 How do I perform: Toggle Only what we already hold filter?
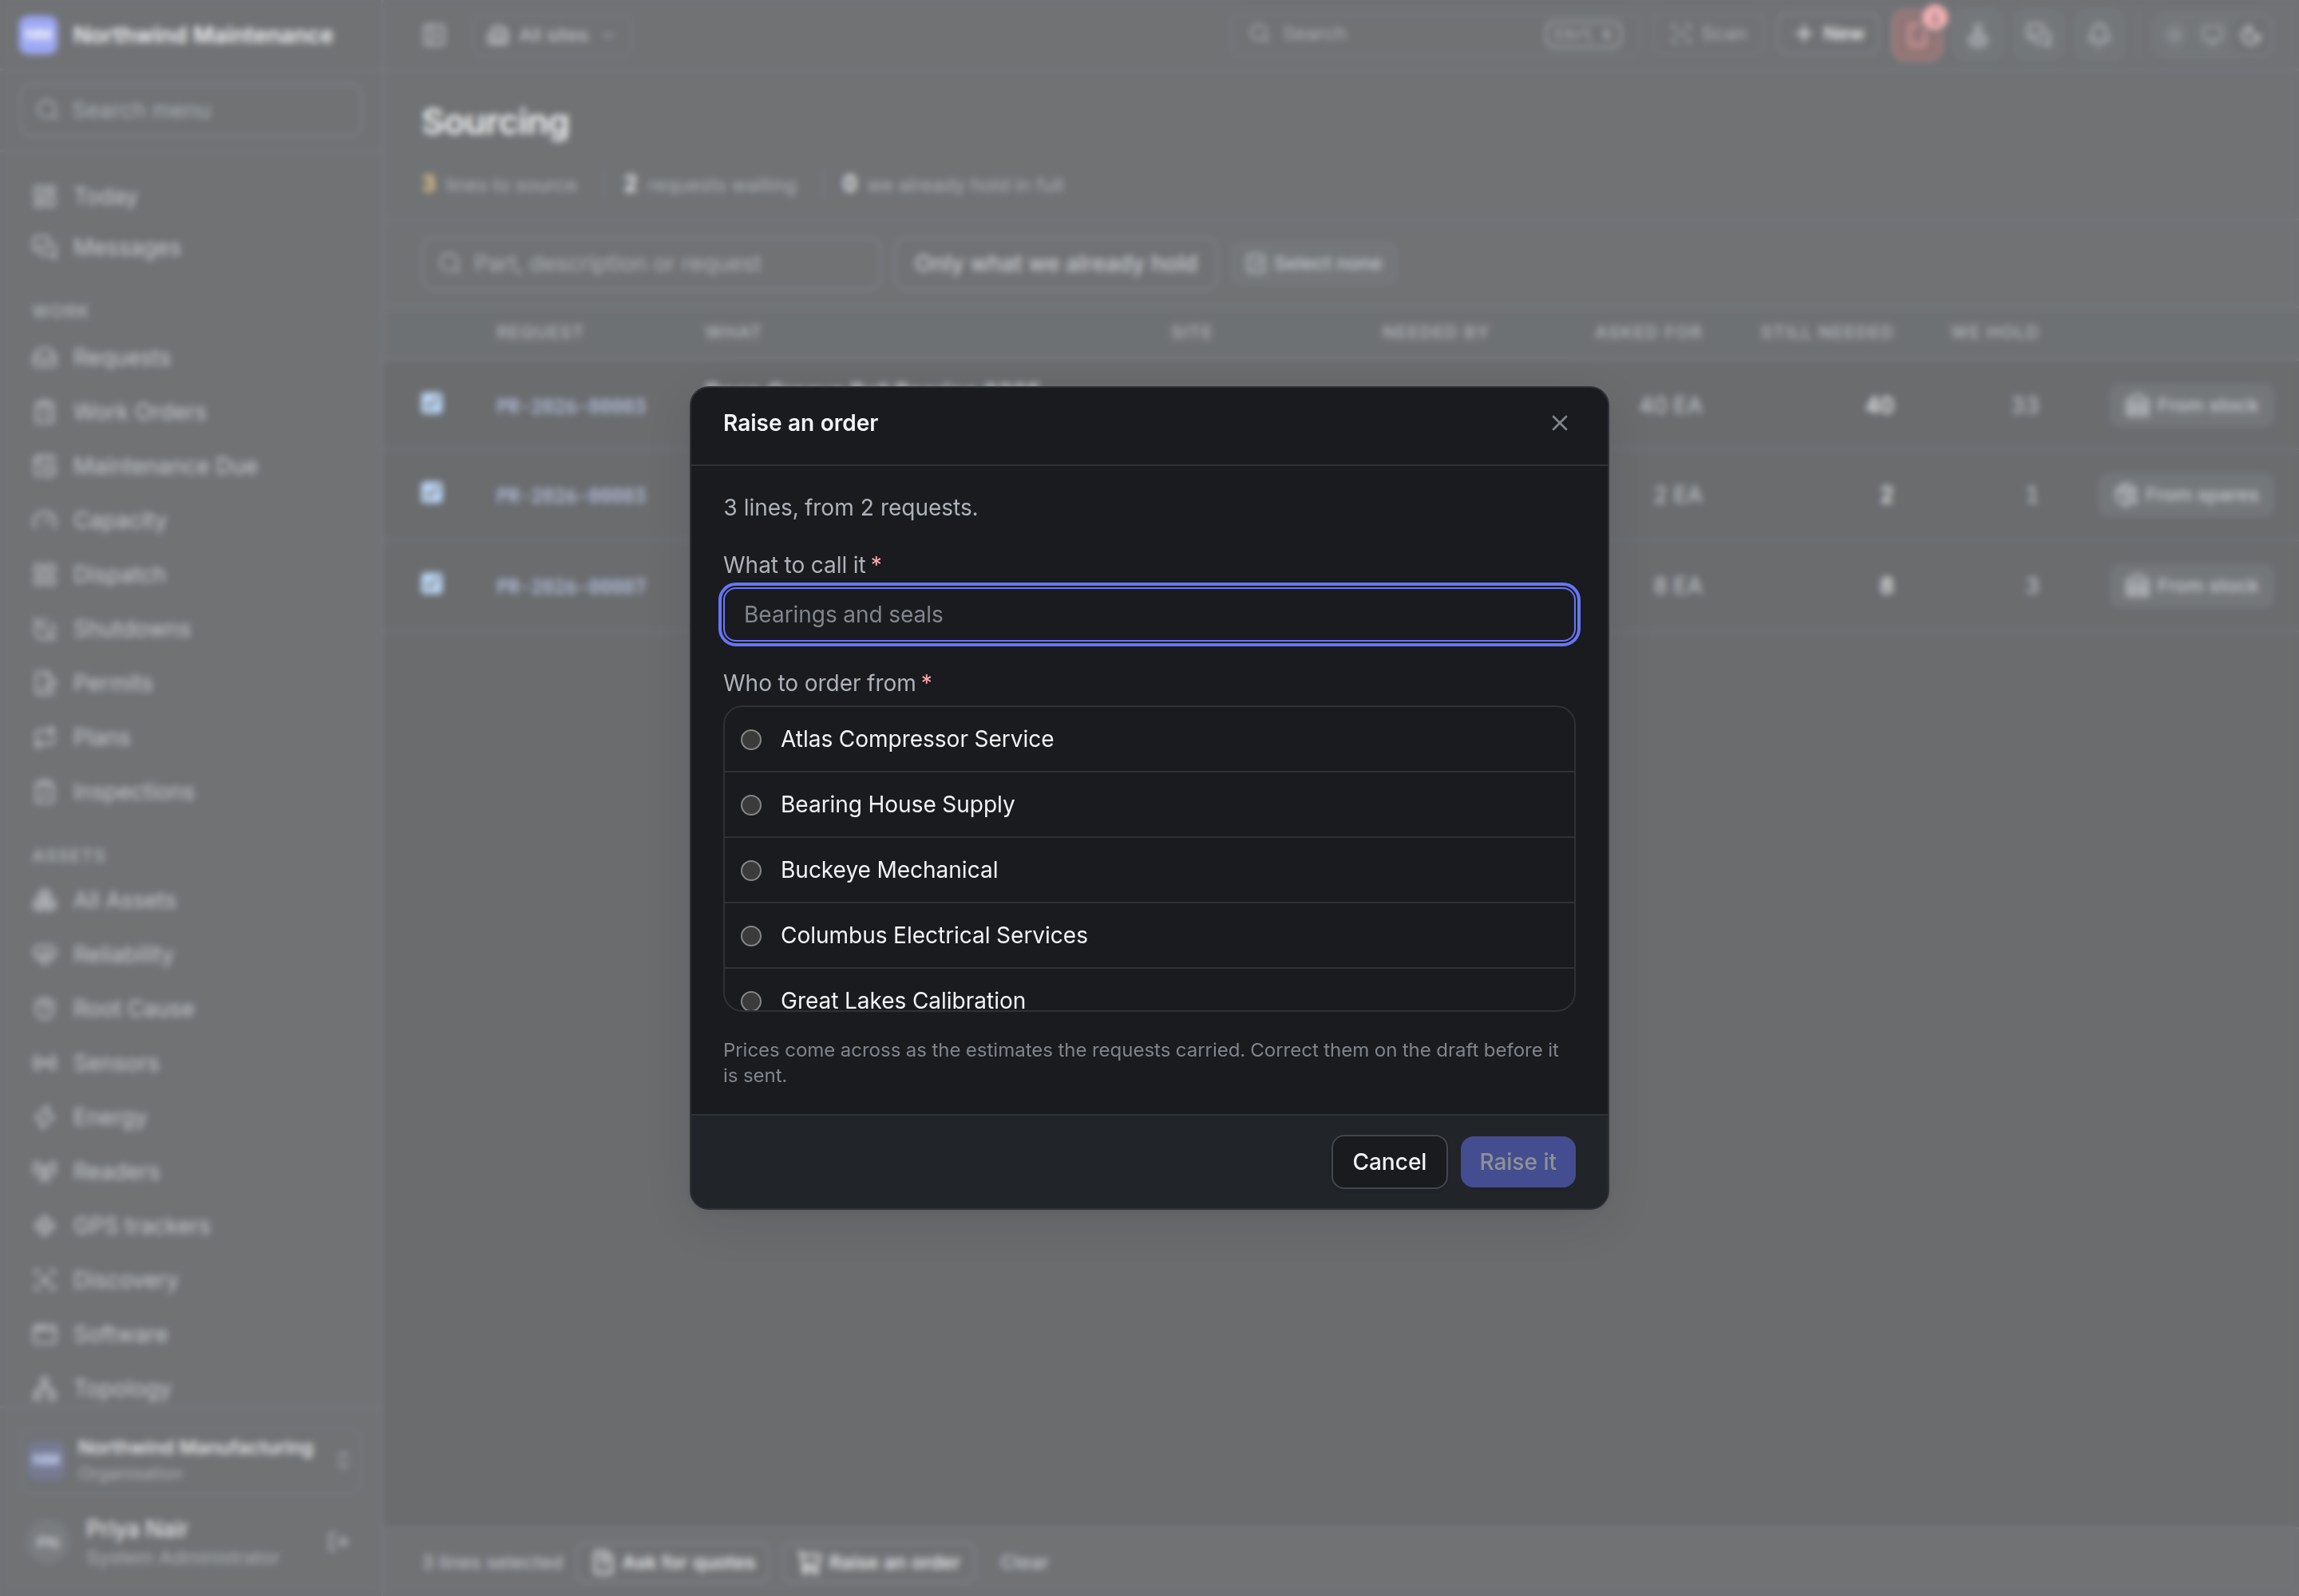point(1055,263)
